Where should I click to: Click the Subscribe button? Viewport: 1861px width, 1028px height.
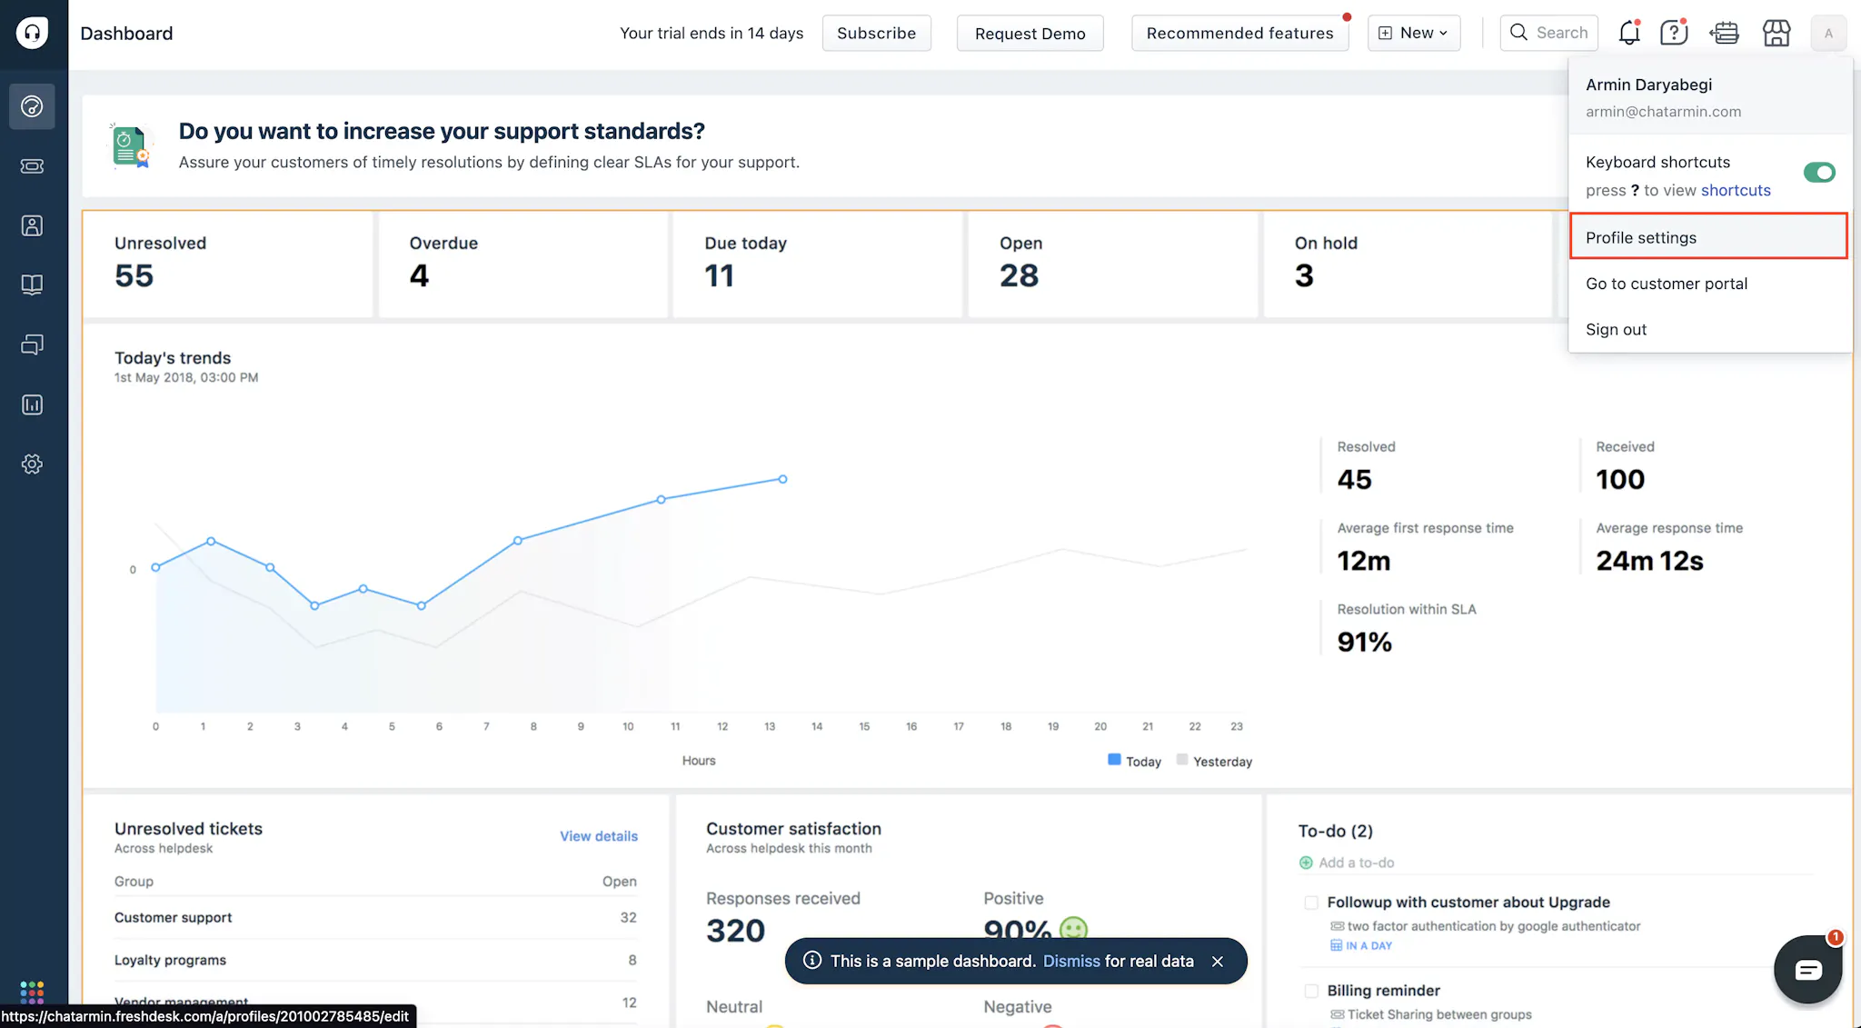coord(876,34)
